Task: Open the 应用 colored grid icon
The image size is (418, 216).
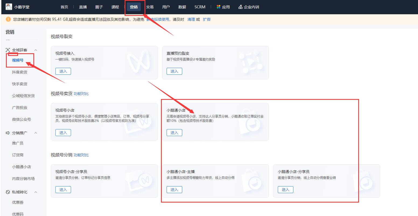Action: [219, 7]
